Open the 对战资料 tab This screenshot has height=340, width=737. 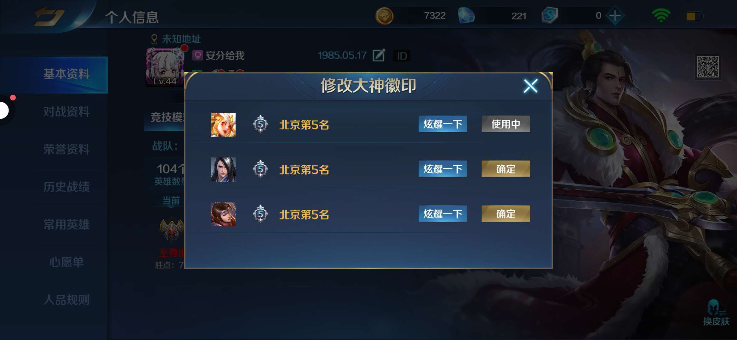66,112
